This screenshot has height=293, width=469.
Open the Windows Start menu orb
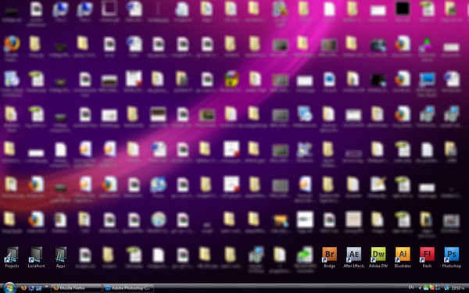pyautogui.click(x=9, y=288)
